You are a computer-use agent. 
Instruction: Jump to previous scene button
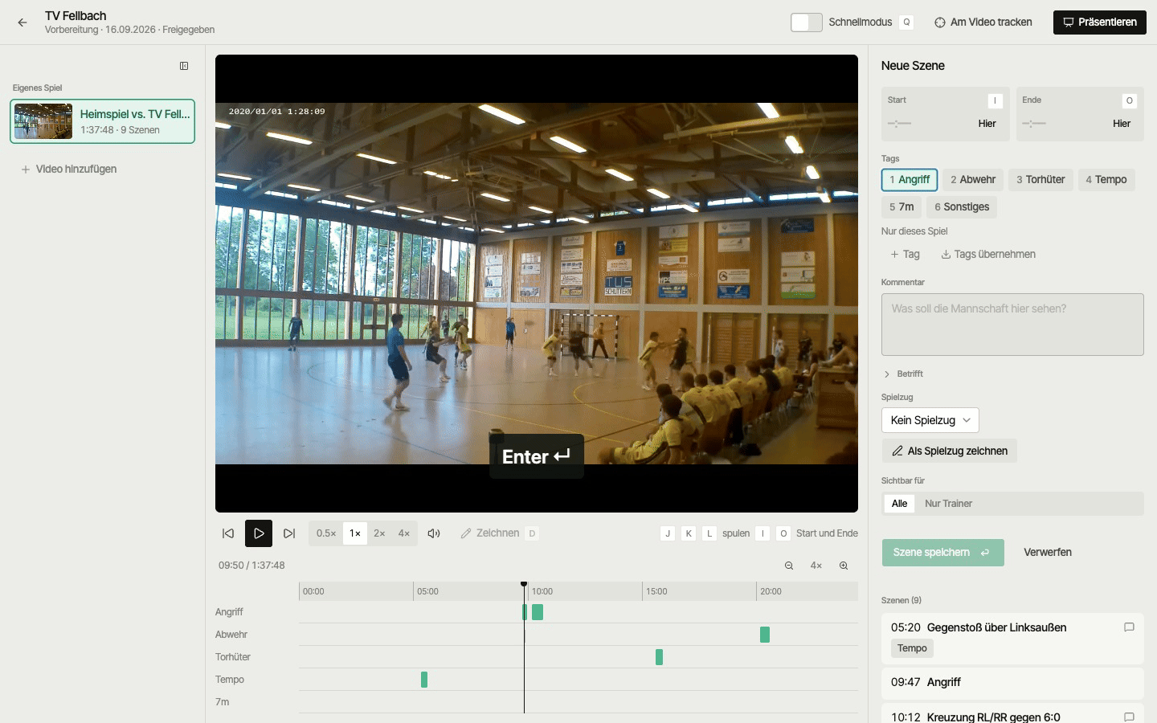pyautogui.click(x=228, y=533)
